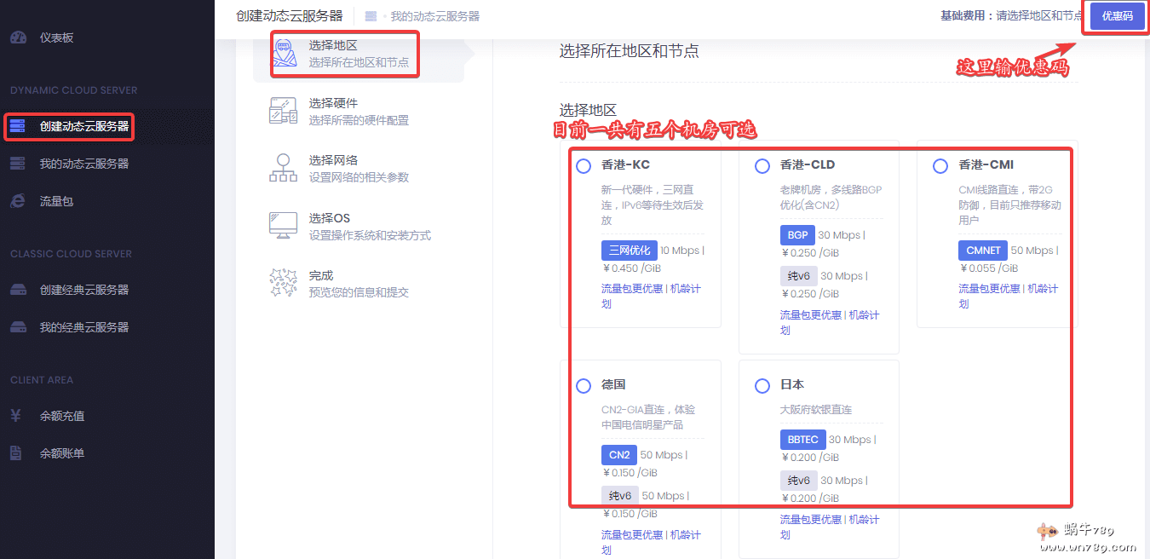Image resolution: width=1150 pixels, height=559 pixels.
Task: Select the 香港-KC region radio button
Action: tap(584, 166)
